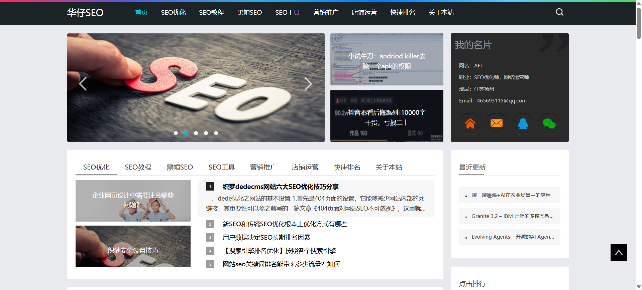Switch to the SEO教程 content tab

138,167
